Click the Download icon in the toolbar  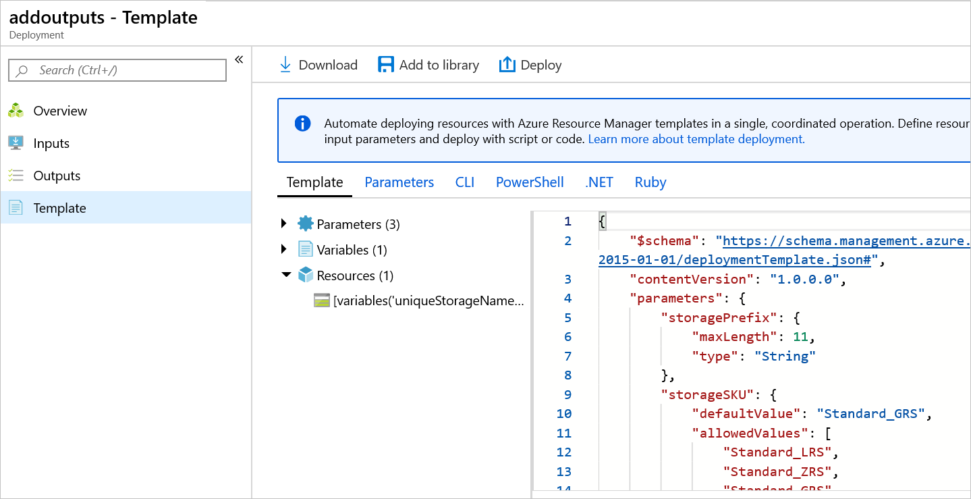(286, 64)
